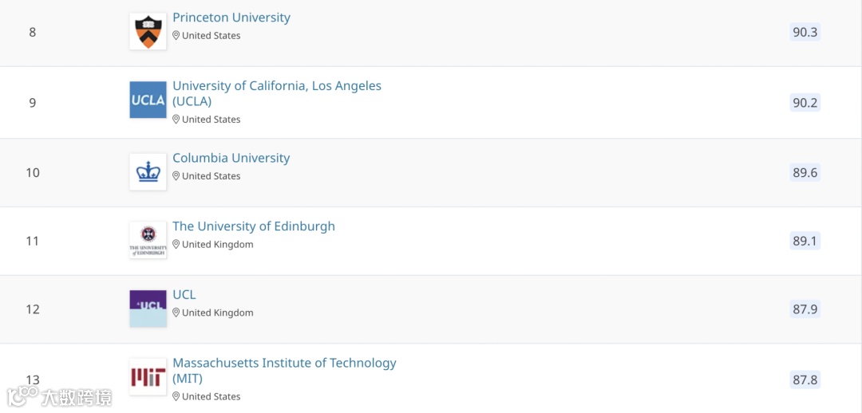
Task: Click the Princeton University shield logo
Action: point(148,31)
